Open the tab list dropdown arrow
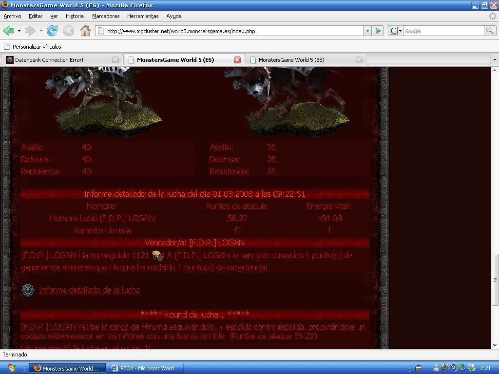 (494, 60)
